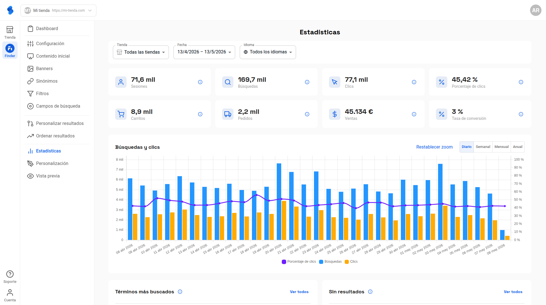Click info icon beside Sin resultados

[370, 292]
